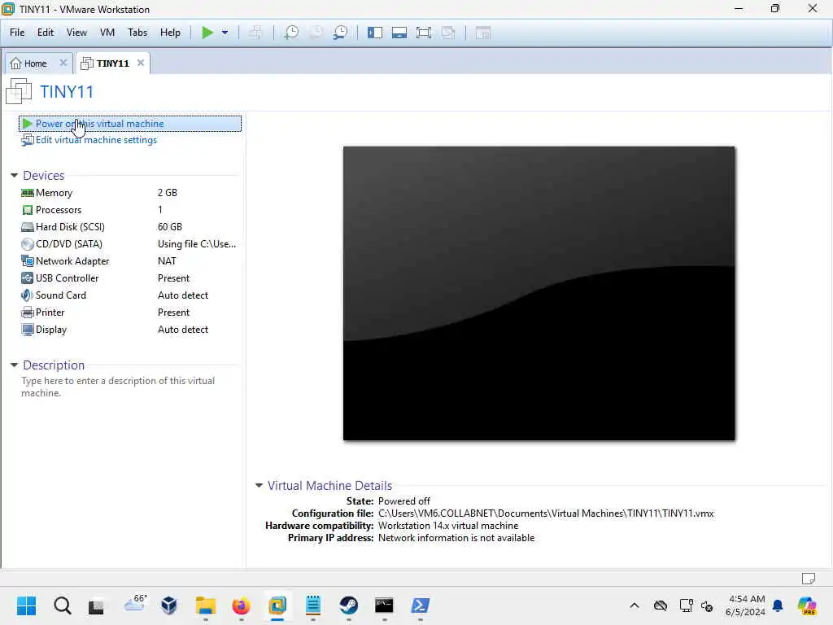This screenshot has width=833, height=625.
Task: Open the Snapshot Manager toolbar icon
Action: 341,33
